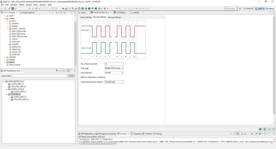Select DALI_1200_ex1.hex file
276x149 pixels.
point(19,31)
